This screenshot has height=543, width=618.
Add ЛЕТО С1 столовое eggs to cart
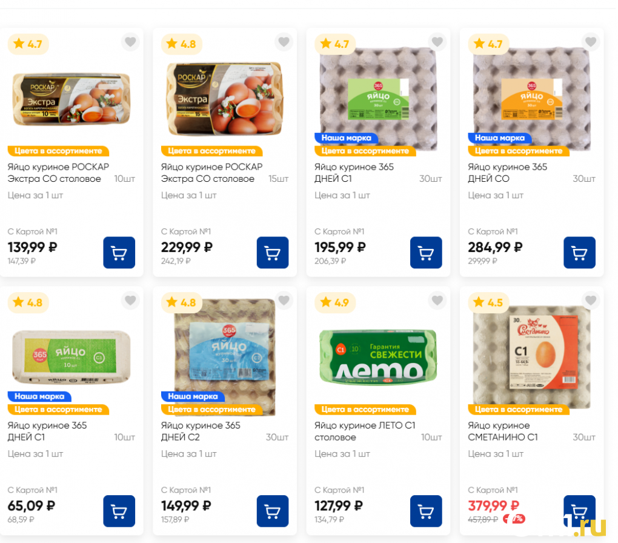pyautogui.click(x=426, y=511)
